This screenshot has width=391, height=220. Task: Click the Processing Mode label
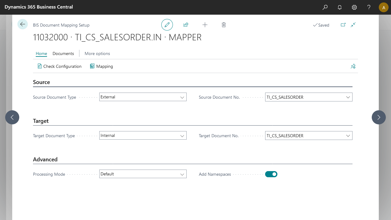click(x=49, y=174)
